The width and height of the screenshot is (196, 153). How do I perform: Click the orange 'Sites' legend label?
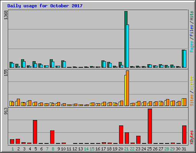[192, 100]
